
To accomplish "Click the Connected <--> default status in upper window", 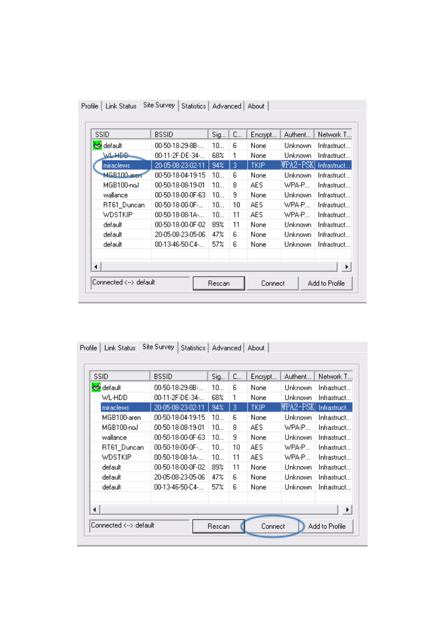I will click(x=140, y=283).
